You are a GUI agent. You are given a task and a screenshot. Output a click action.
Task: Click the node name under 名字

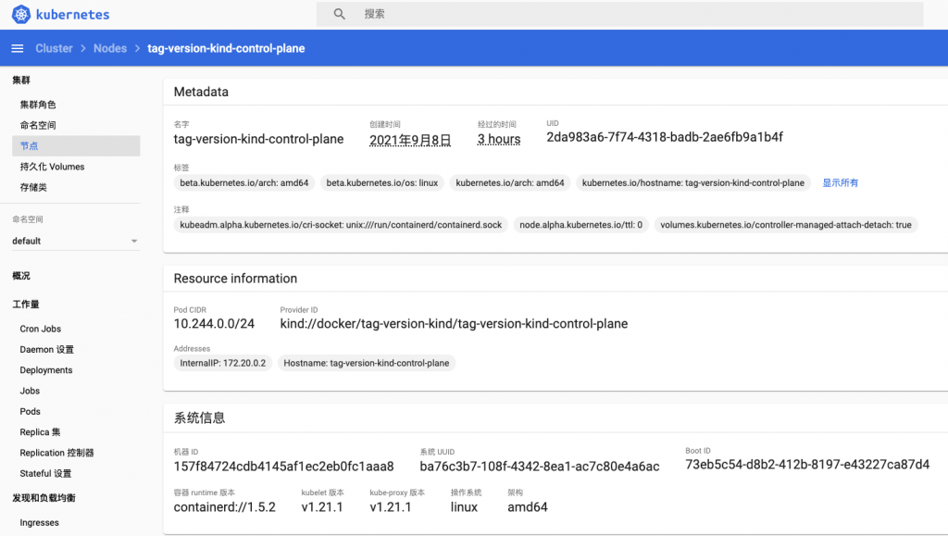click(x=258, y=139)
